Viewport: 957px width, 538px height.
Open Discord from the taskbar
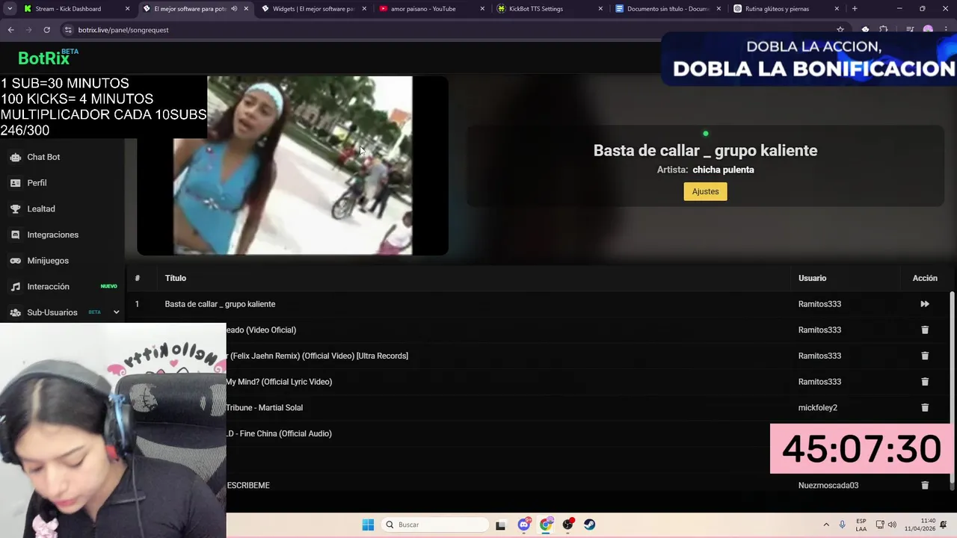pyautogui.click(x=523, y=525)
